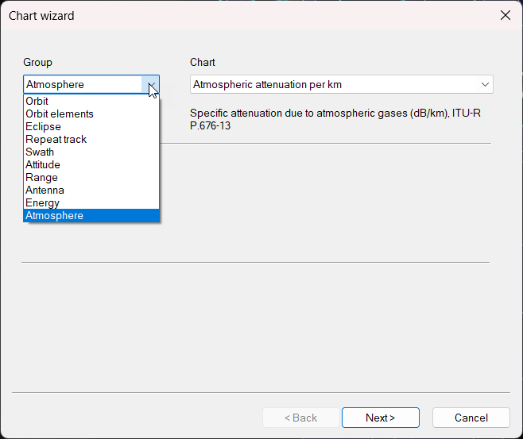
Task: Close the Chart wizard window
Action: tap(505, 15)
